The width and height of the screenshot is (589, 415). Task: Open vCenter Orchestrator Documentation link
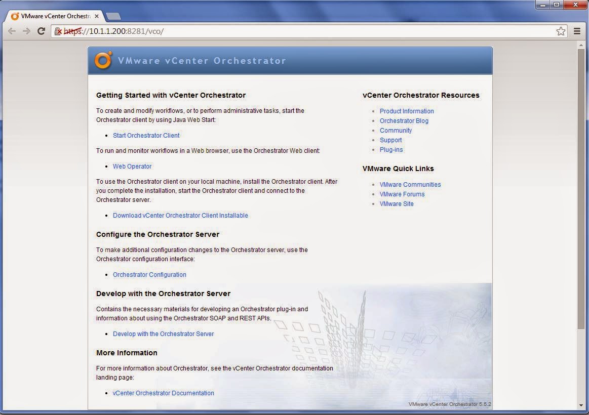pos(164,393)
